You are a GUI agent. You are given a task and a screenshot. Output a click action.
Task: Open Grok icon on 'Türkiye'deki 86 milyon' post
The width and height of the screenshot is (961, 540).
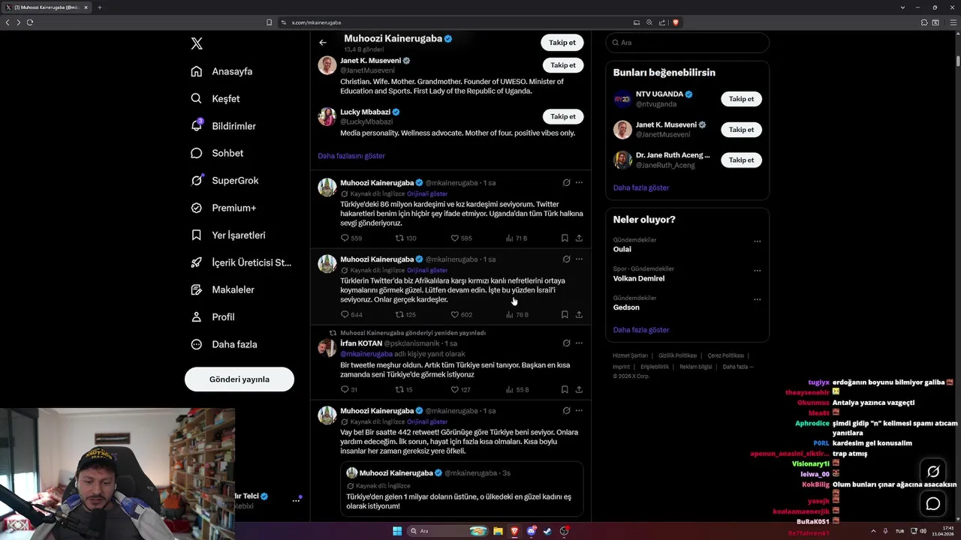coord(566,182)
